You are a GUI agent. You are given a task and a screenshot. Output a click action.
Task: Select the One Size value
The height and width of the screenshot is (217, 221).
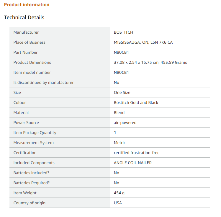click(122, 92)
